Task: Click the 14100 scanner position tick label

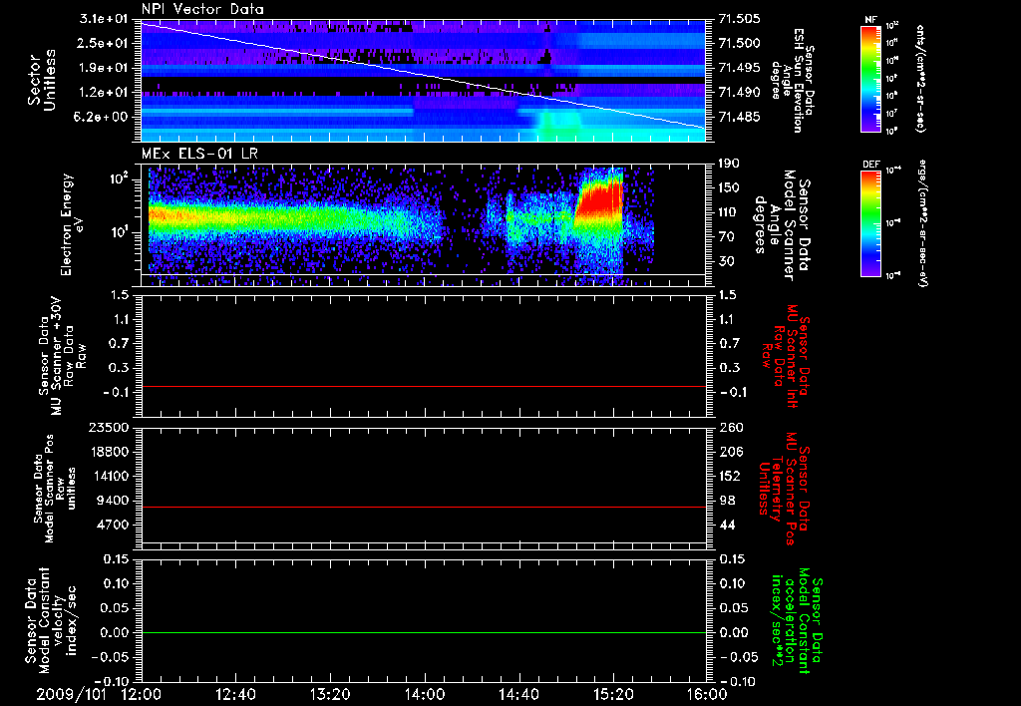Action: pyautogui.click(x=108, y=476)
